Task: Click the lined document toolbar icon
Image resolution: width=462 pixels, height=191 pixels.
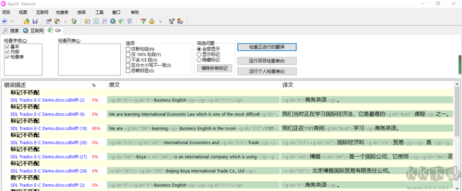Action: point(96,21)
